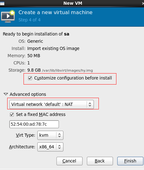The height and width of the screenshot is (170, 144).
Task: Open the Virt Type kvm dropdown
Action: (50, 135)
